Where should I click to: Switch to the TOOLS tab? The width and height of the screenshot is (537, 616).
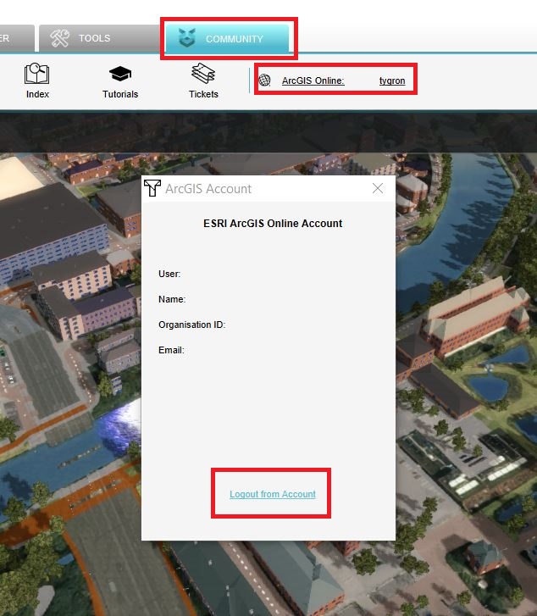(94, 38)
